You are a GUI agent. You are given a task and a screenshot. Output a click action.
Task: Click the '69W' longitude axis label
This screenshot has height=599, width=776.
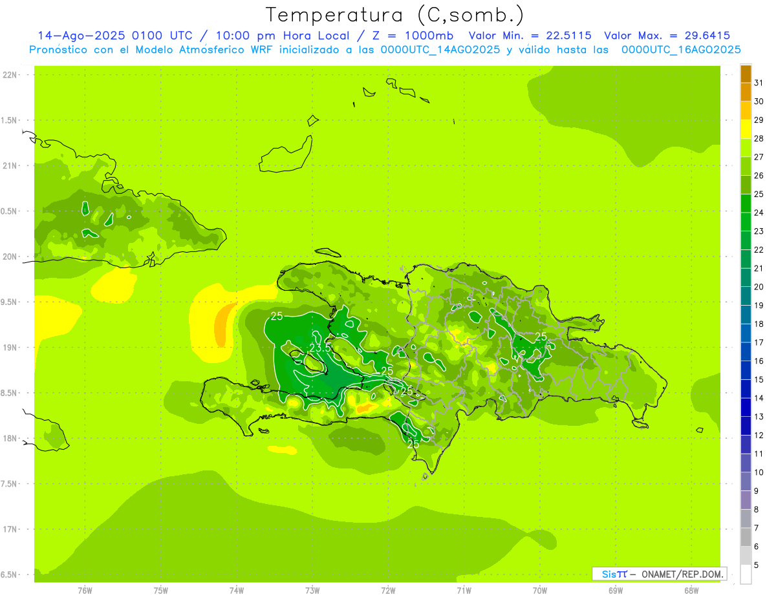pyautogui.click(x=616, y=591)
